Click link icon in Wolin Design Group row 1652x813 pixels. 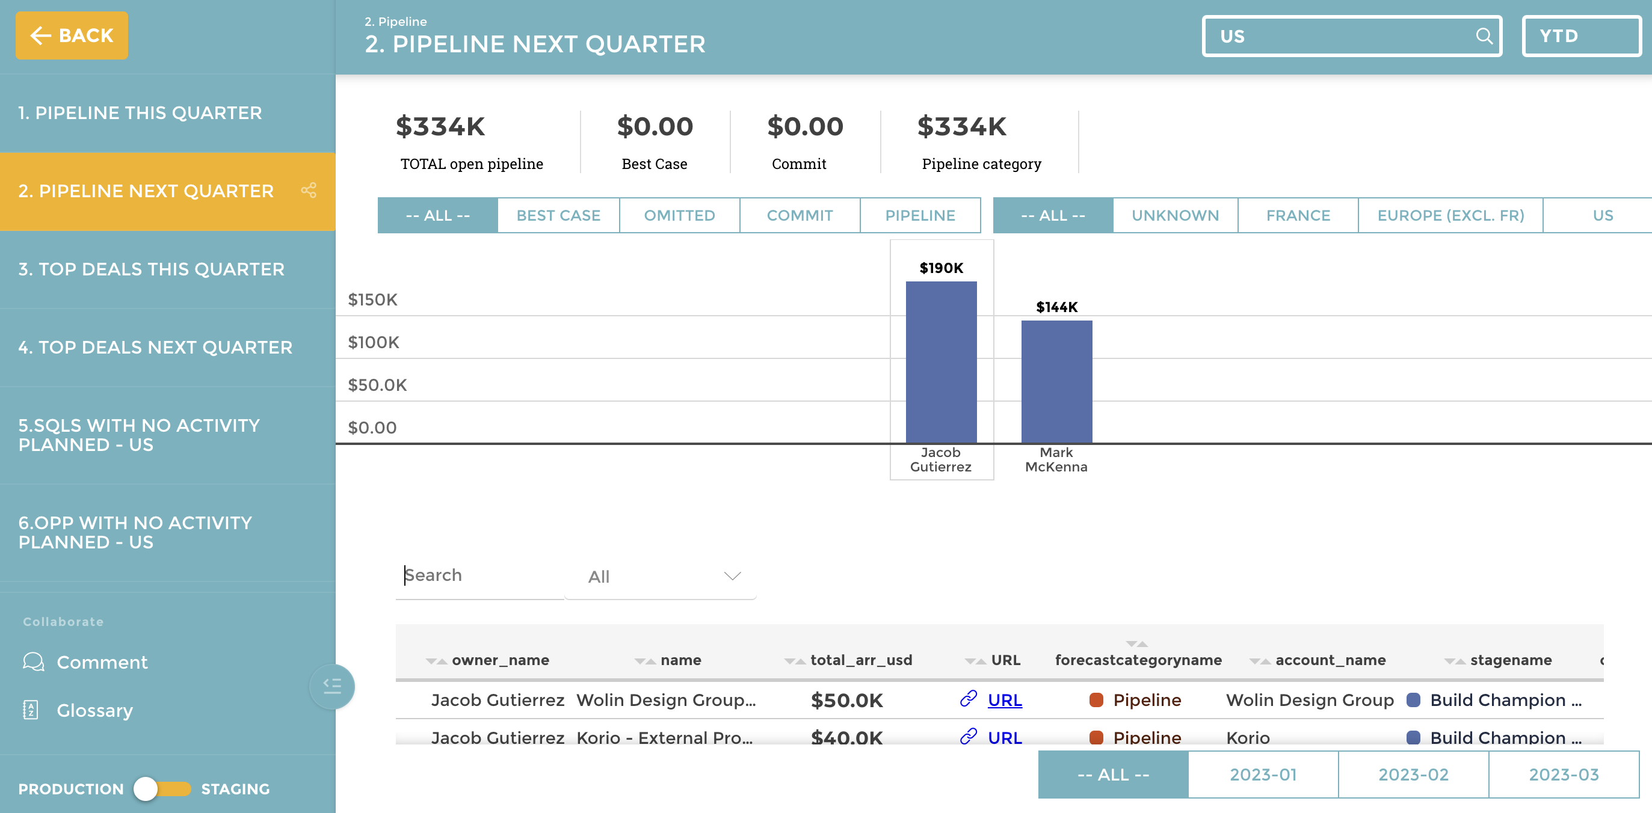coord(968,699)
